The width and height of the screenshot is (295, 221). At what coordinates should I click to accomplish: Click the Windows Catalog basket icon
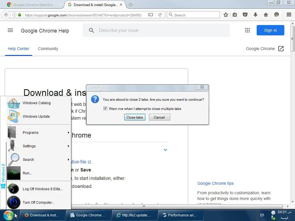point(14,103)
